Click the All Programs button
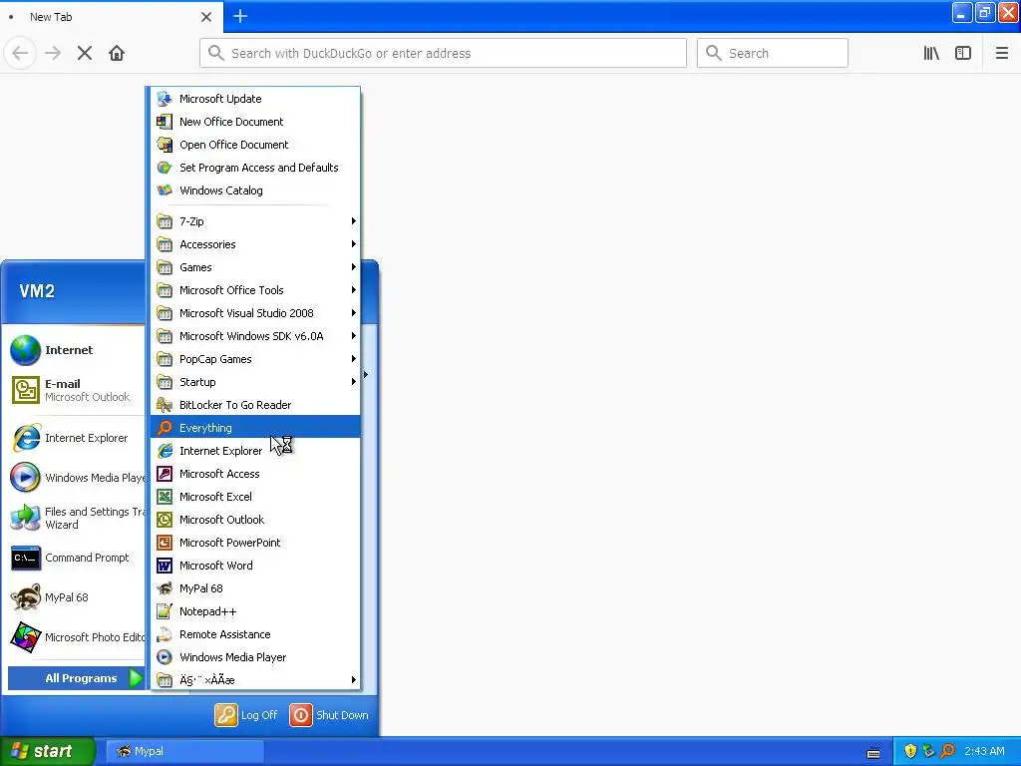 tap(76, 678)
